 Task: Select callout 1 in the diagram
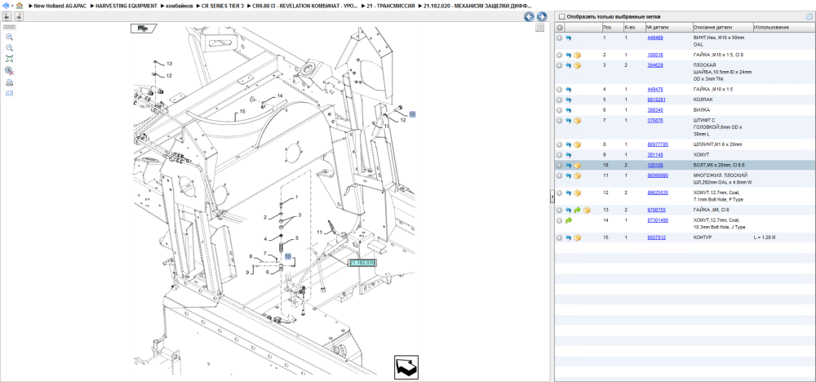(x=297, y=198)
